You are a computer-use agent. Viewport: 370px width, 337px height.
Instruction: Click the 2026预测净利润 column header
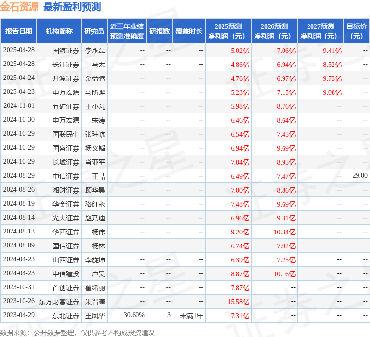pyautogui.click(x=274, y=31)
